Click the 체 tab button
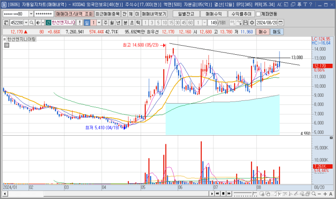Screen dimensions: 336x199 tap(131, 14)
